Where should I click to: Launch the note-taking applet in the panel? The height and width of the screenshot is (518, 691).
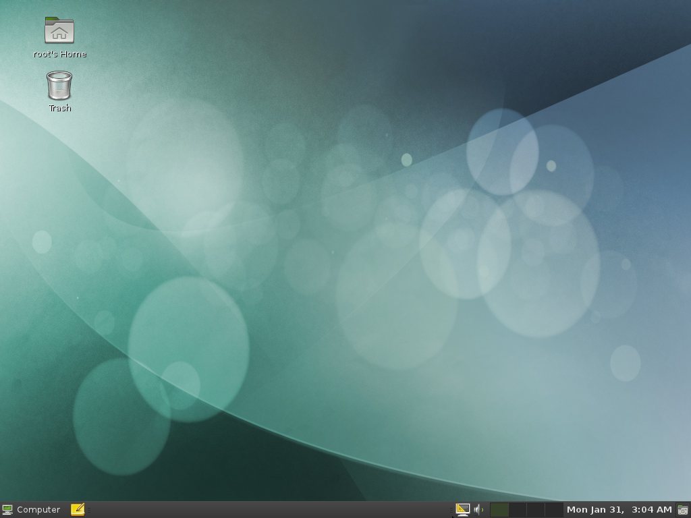(78, 510)
